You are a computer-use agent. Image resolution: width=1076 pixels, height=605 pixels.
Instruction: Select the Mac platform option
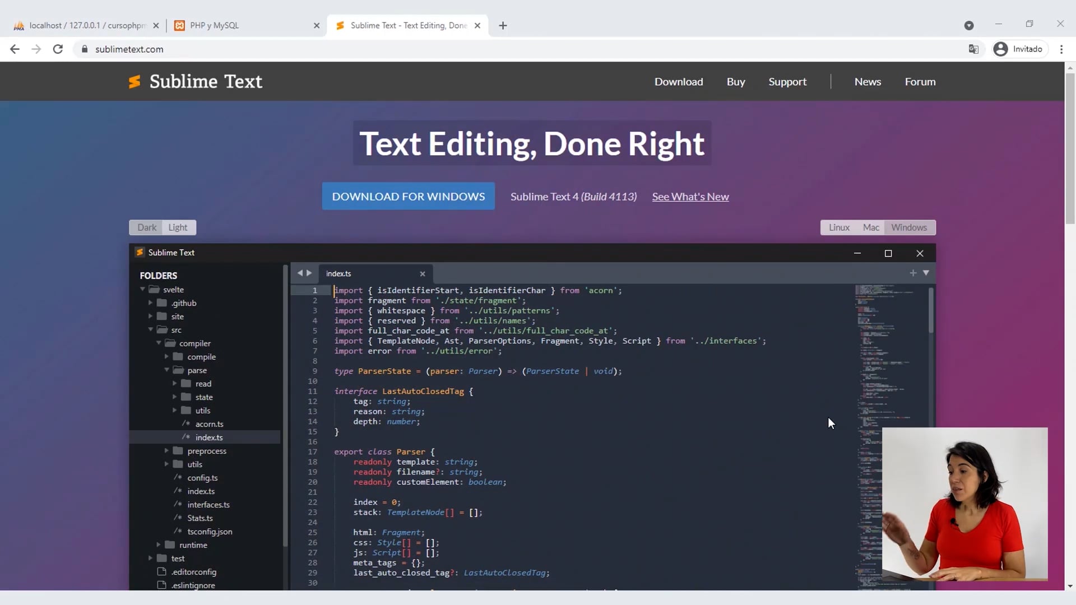[870, 227]
